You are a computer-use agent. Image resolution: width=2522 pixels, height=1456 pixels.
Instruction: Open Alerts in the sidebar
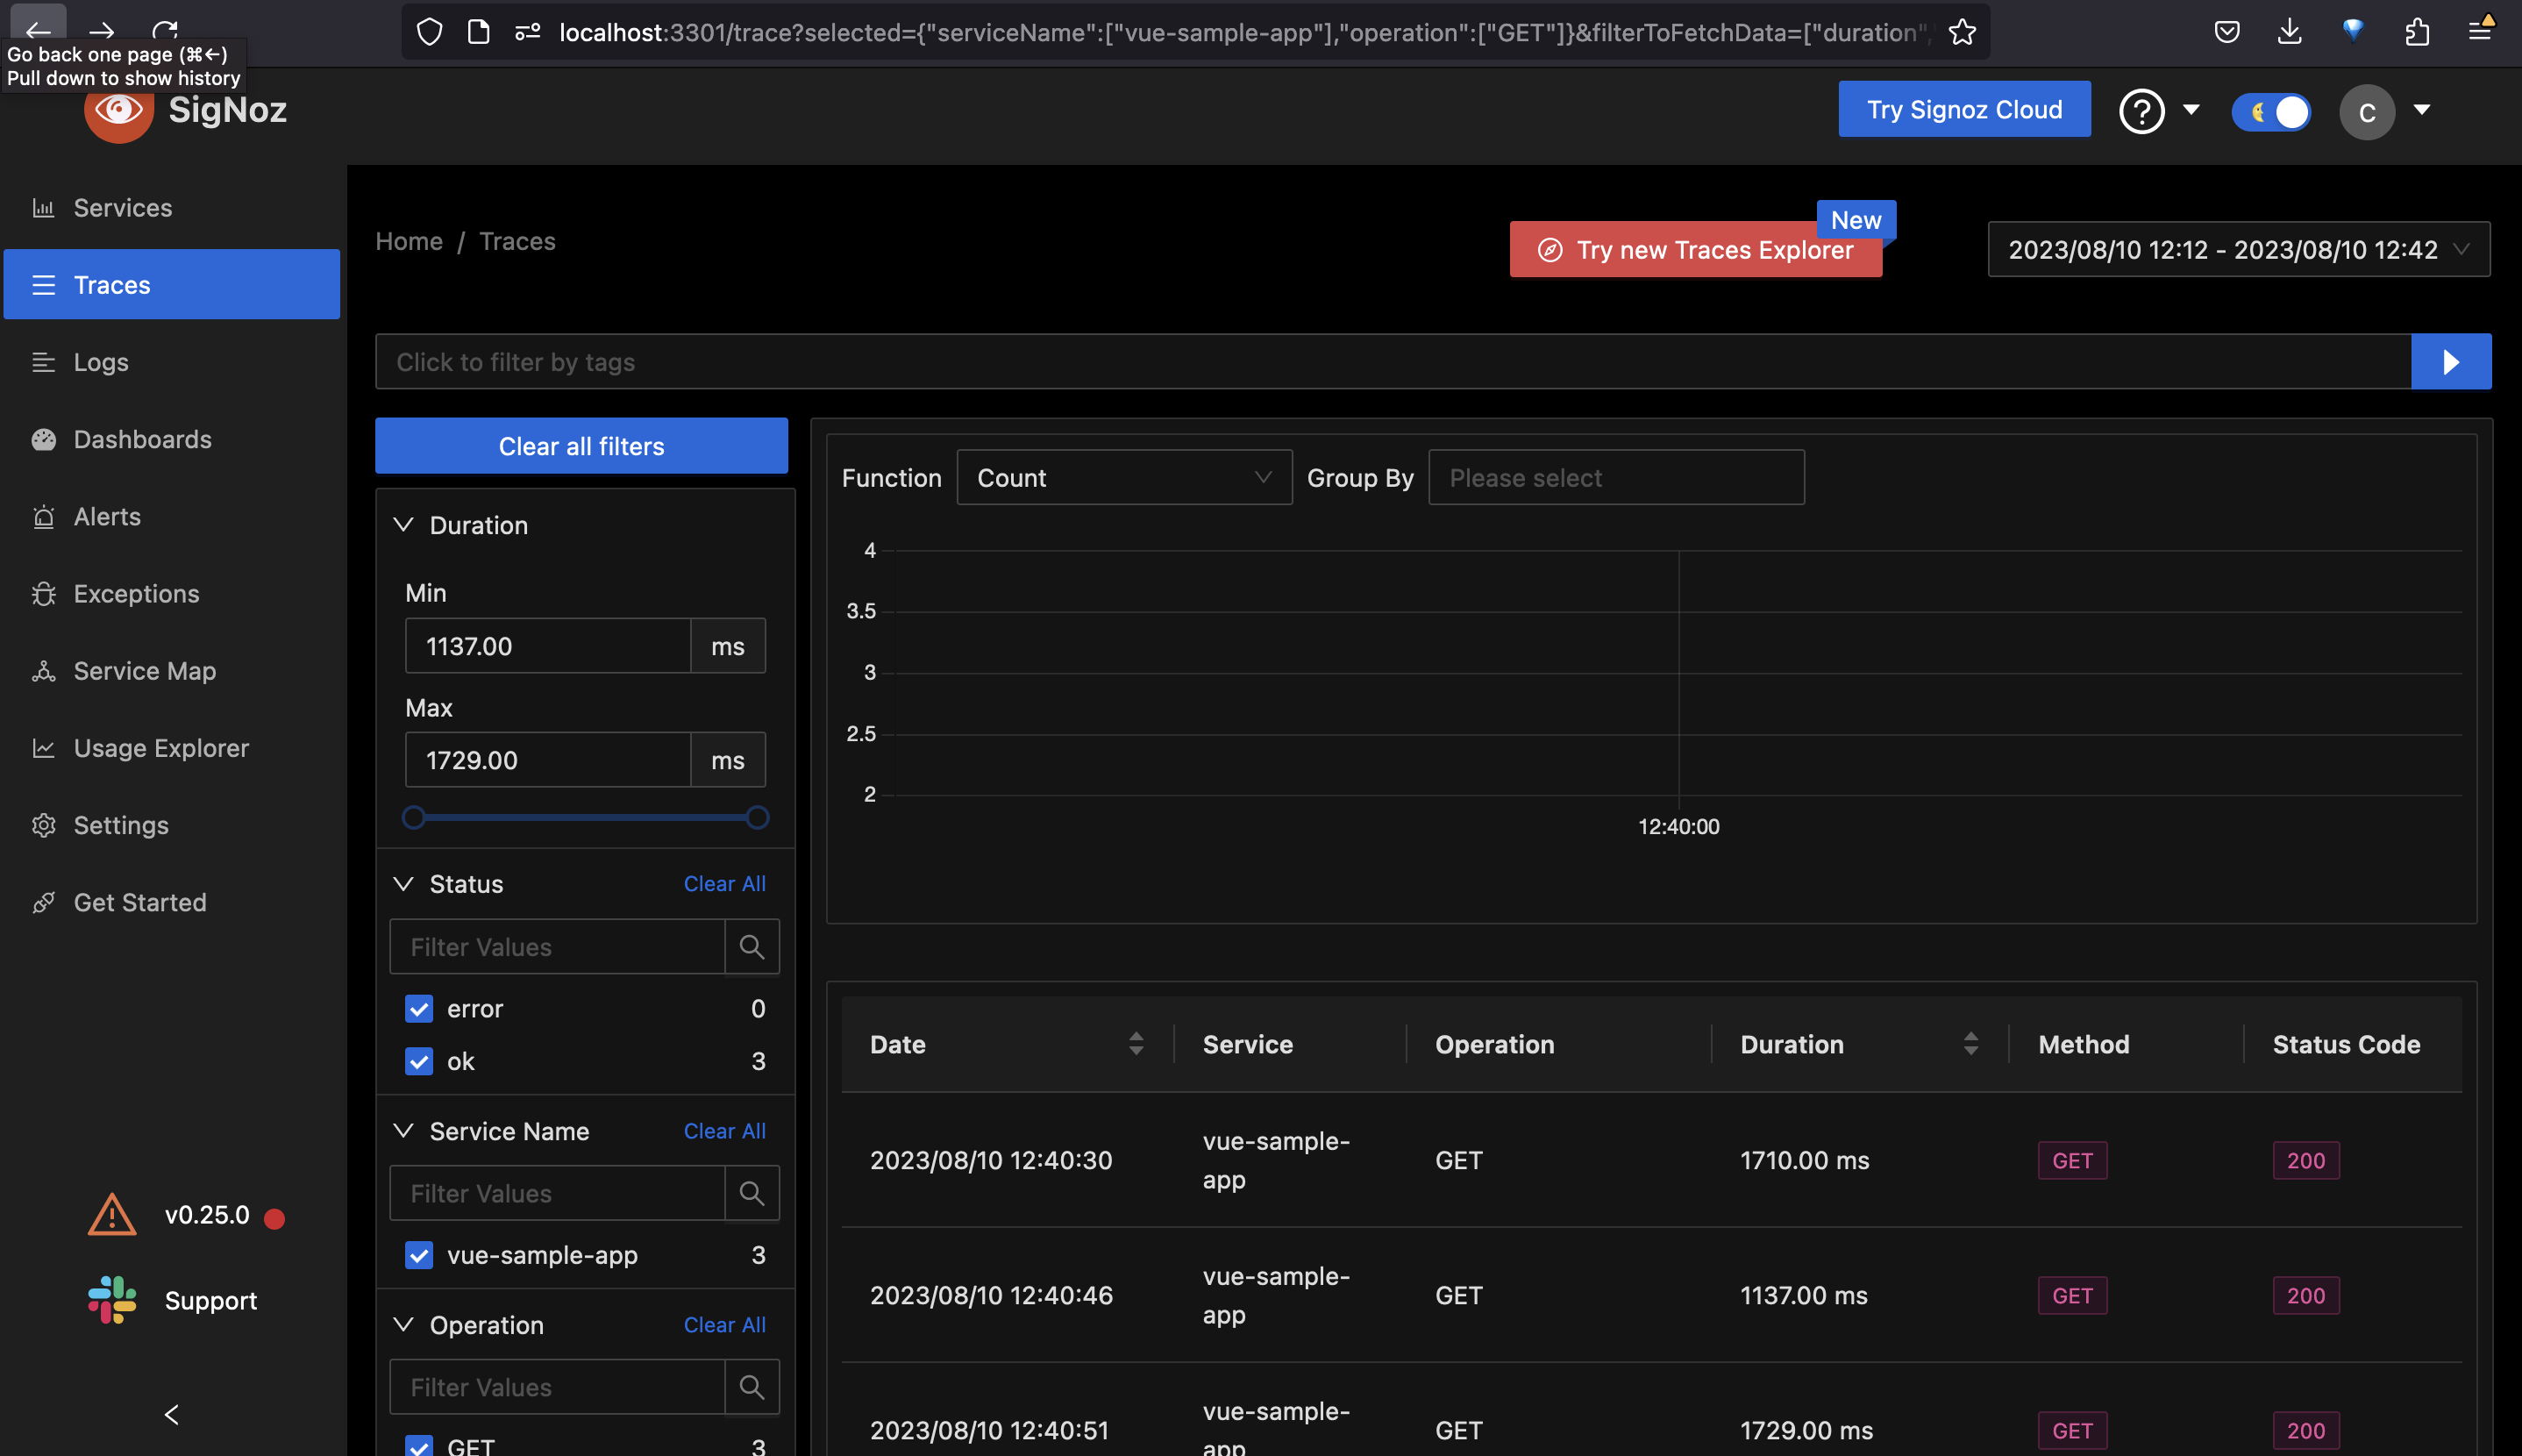pos(172,516)
